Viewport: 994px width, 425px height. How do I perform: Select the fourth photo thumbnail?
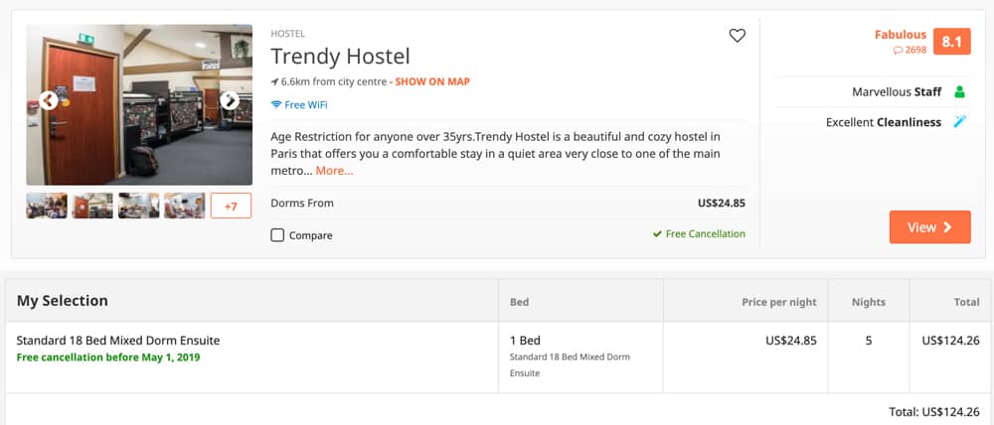click(x=185, y=206)
